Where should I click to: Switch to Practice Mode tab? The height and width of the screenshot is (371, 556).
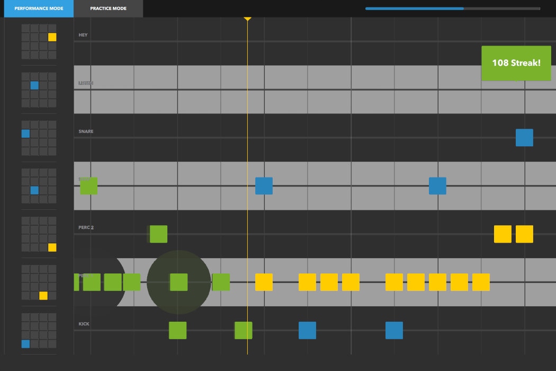tap(108, 8)
